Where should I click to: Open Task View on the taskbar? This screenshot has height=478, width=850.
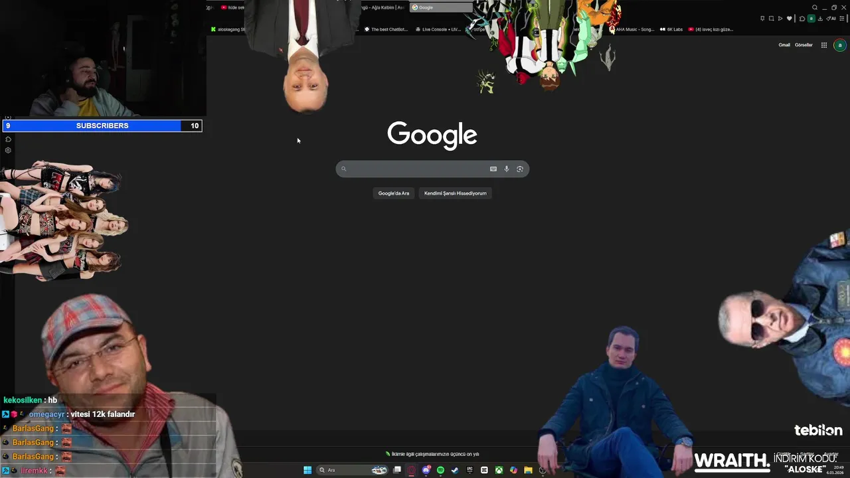397,470
